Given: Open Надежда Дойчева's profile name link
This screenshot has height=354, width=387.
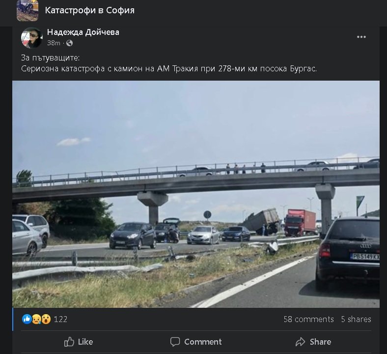Looking at the screenshot, I should point(83,32).
